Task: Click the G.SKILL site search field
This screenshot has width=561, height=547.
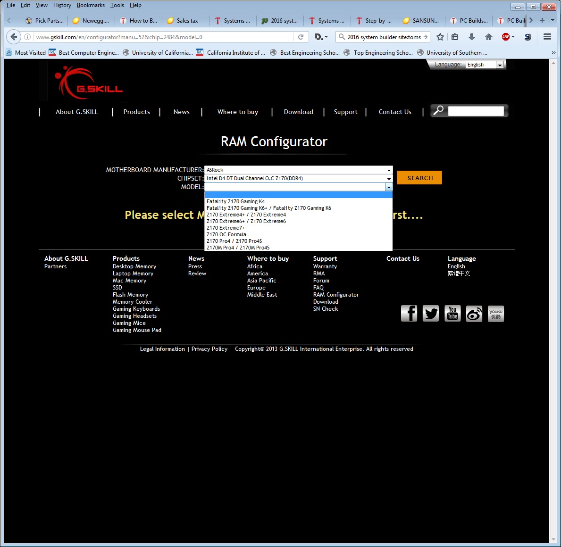Action: coord(476,111)
